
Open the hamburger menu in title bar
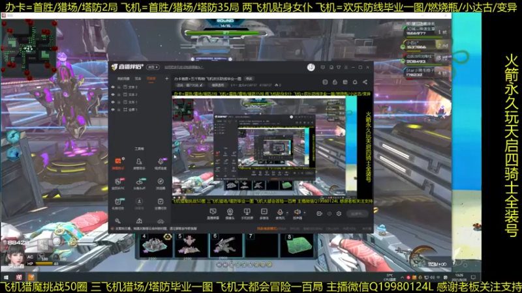pos(346,67)
